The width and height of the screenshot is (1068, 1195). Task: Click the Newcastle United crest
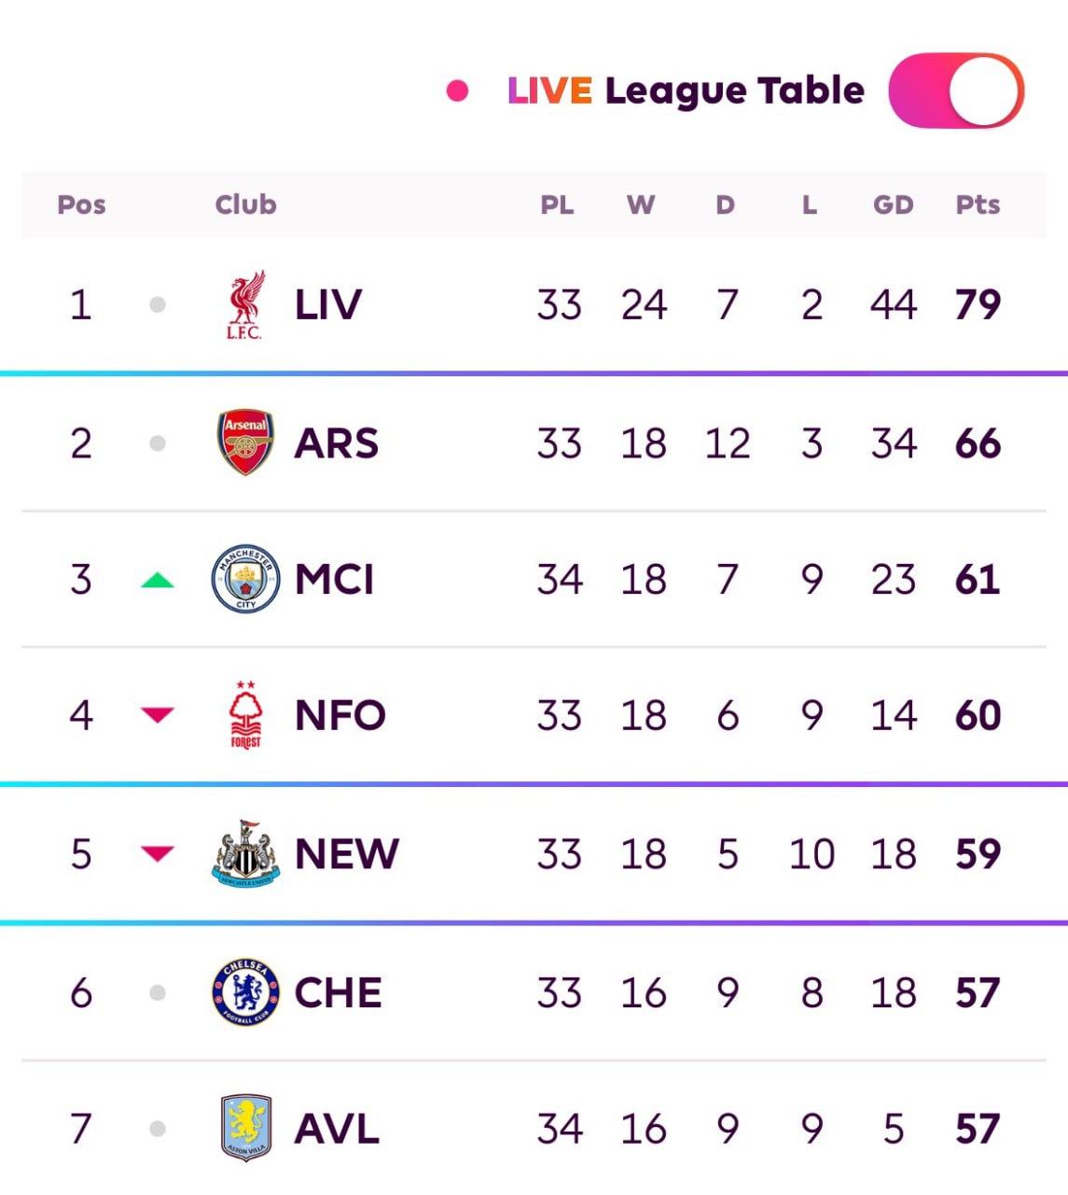tap(245, 853)
